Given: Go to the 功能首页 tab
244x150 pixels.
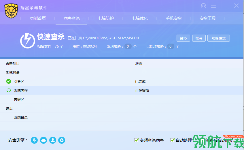Looking at the screenshot, I should pyautogui.click(x=38, y=18).
